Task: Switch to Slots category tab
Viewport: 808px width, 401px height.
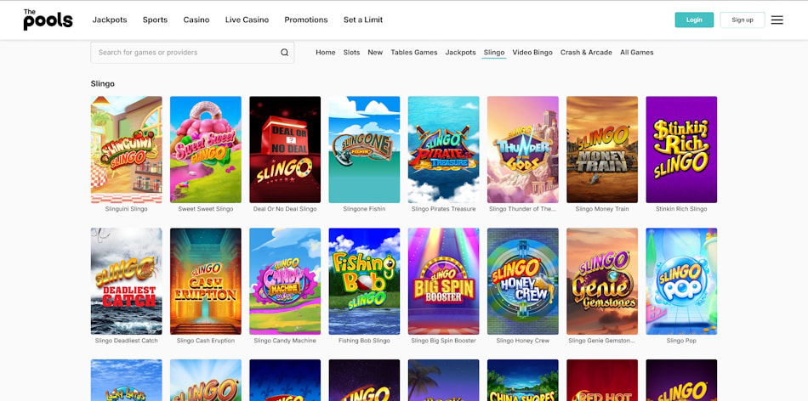Action: click(x=351, y=53)
